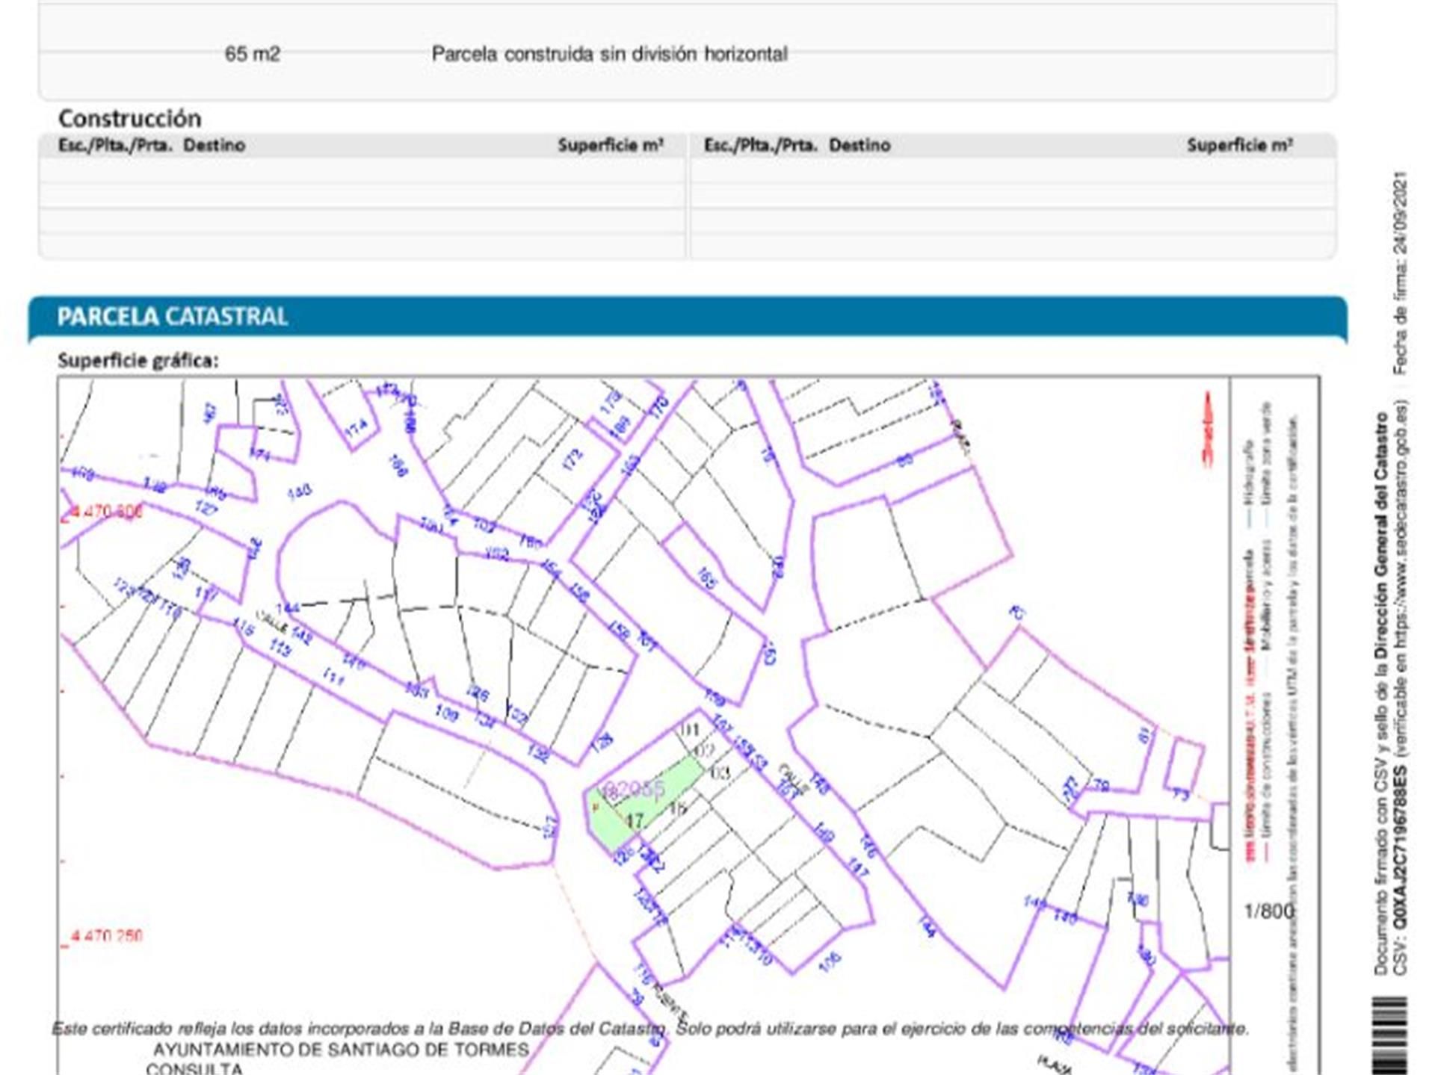Click the '1/800' map scale label
Screen dimensions: 1435x1075
pos(1269,911)
